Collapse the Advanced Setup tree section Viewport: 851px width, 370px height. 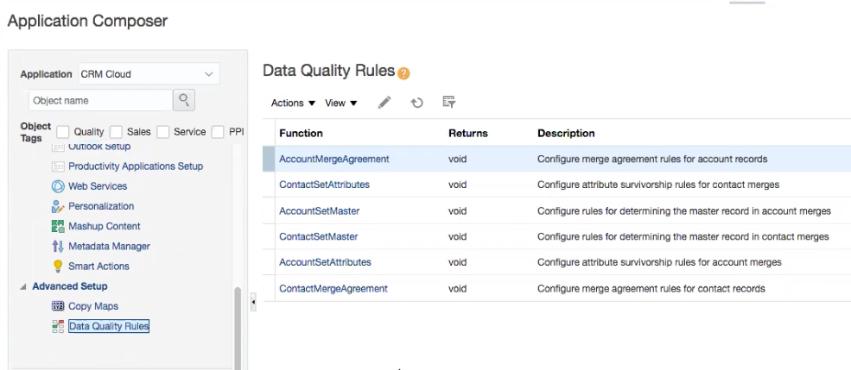point(23,286)
